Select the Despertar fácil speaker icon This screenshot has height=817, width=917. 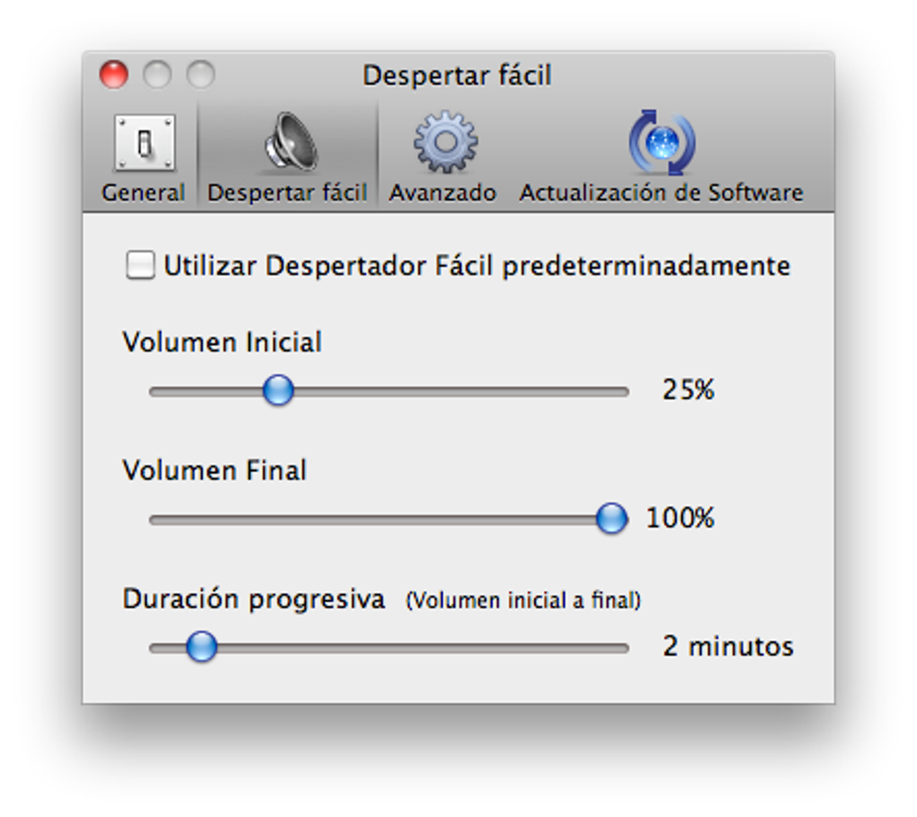click(289, 143)
